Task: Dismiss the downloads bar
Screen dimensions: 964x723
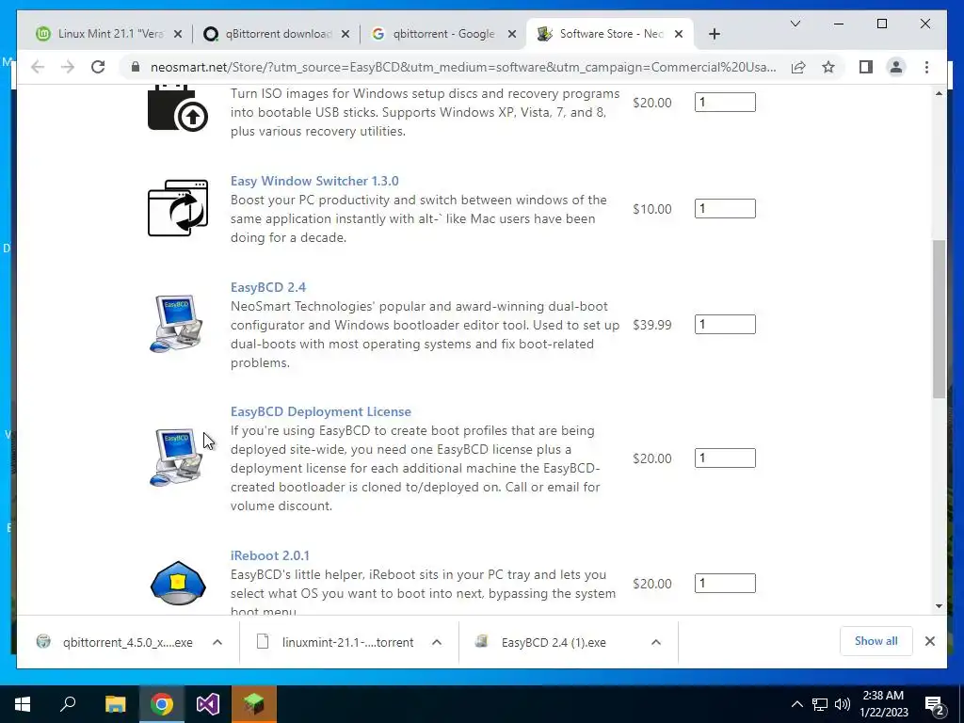Action: tap(929, 641)
